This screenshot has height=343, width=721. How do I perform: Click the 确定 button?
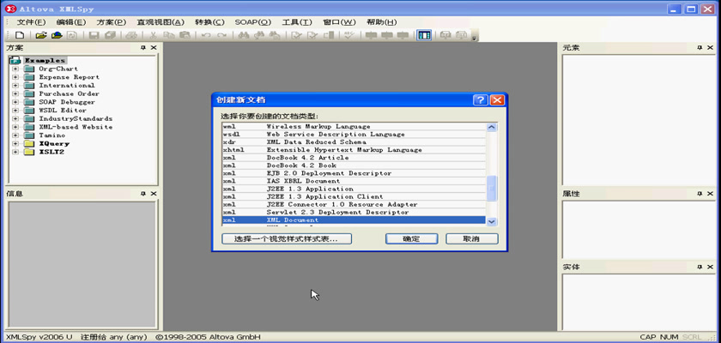point(411,238)
